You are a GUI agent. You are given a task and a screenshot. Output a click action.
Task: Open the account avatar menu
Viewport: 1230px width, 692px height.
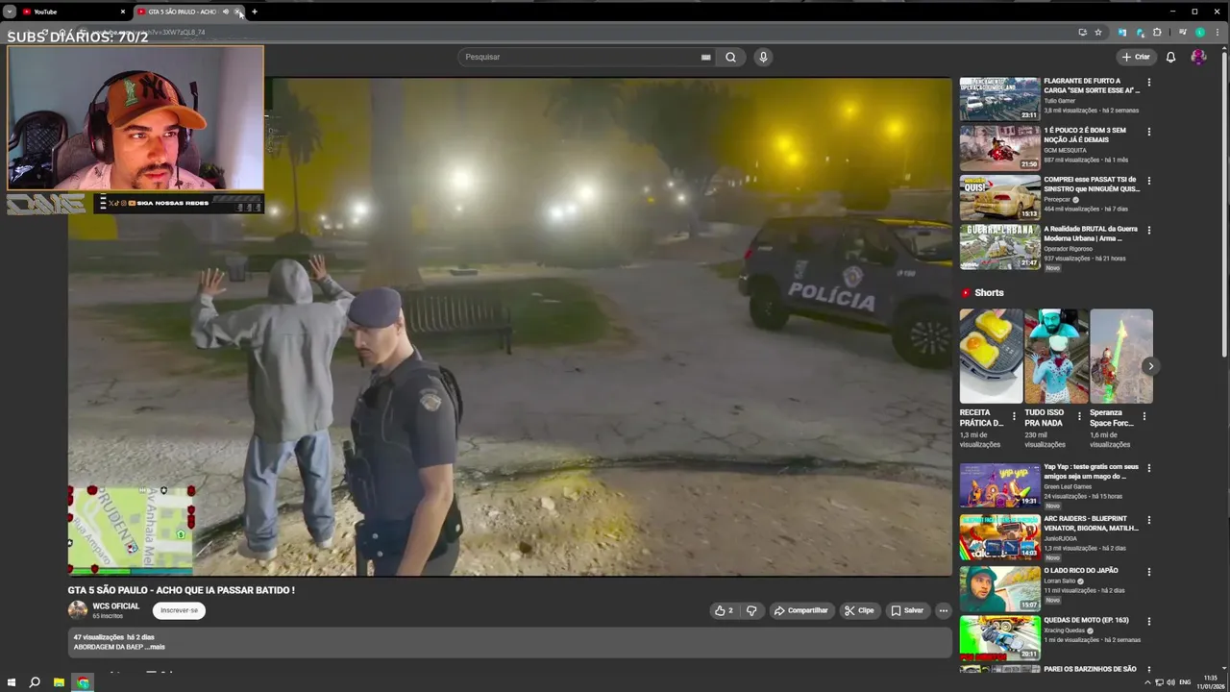pos(1198,57)
